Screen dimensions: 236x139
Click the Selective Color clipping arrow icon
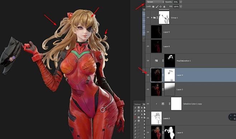click(x=156, y=104)
